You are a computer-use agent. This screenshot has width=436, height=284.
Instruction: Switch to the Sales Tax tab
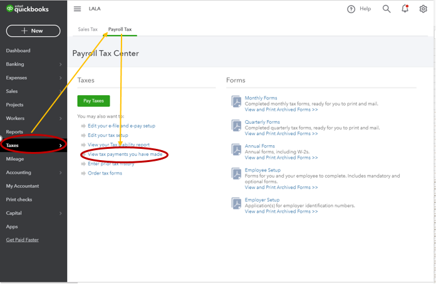88,29
